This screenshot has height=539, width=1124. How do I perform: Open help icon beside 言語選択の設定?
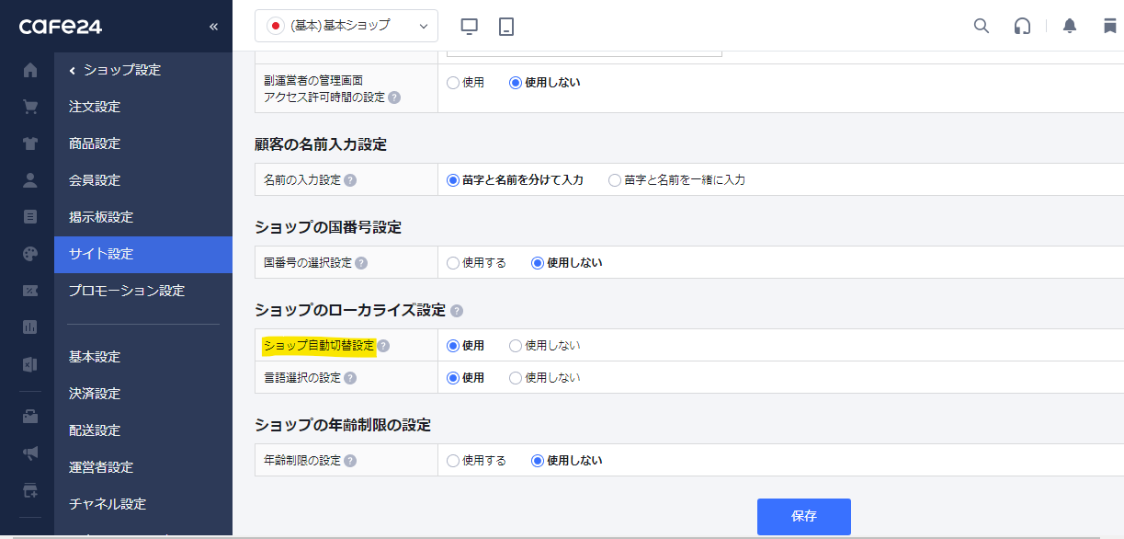(x=350, y=378)
